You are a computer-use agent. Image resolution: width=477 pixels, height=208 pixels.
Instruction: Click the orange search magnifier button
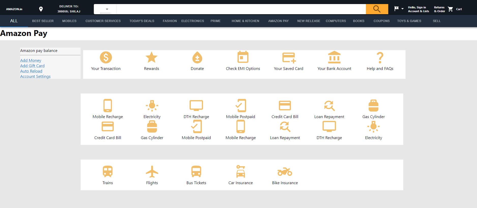[x=377, y=9]
